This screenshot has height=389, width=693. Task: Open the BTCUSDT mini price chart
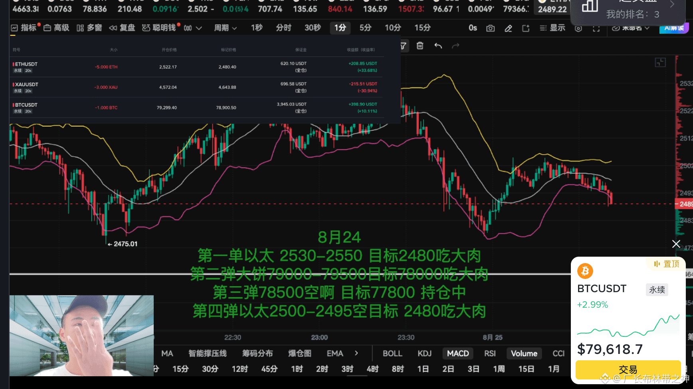[628, 326]
